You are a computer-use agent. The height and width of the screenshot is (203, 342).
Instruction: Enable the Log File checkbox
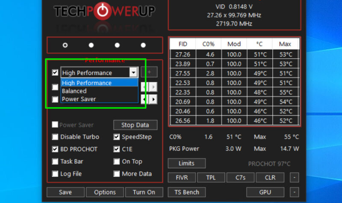pos(55,174)
